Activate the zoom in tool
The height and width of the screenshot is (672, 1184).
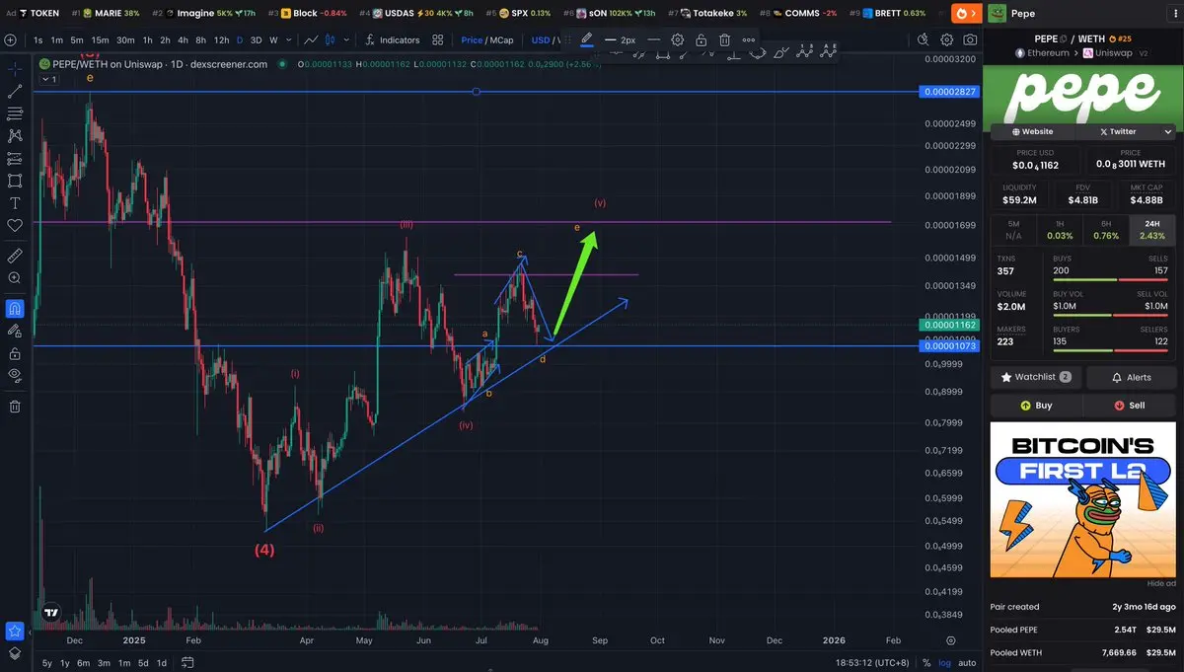click(x=15, y=278)
